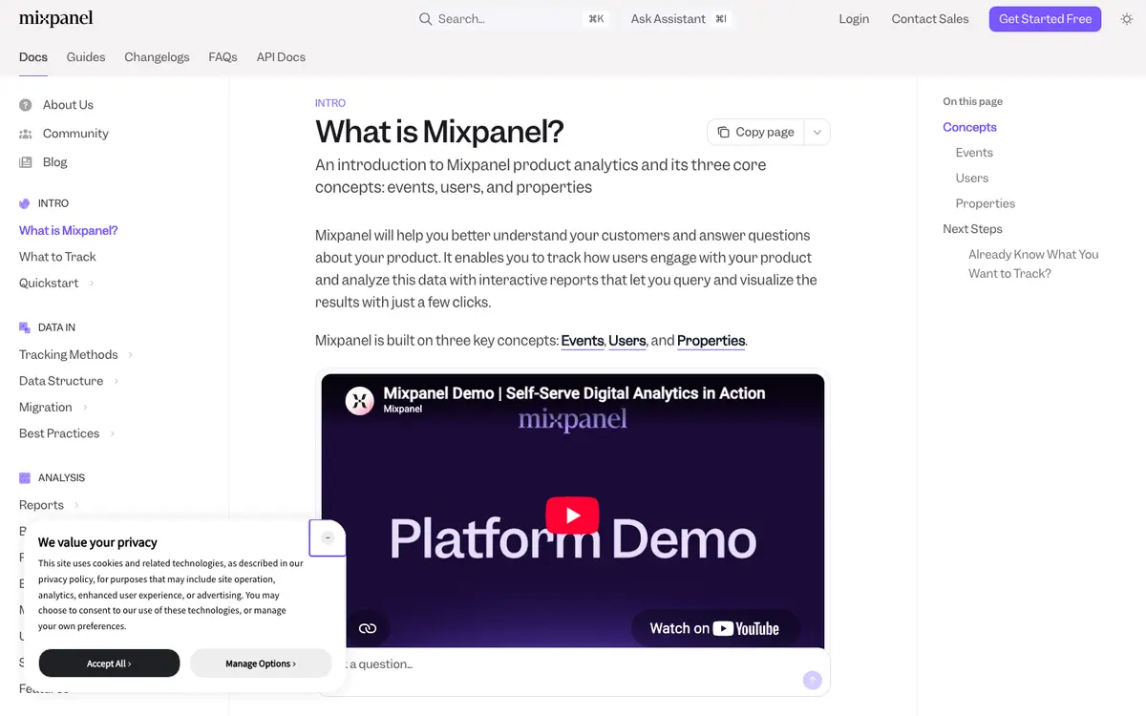Screen dimensions: 1146x716
Task: Expand Data Structure chevron
Action: (116, 381)
